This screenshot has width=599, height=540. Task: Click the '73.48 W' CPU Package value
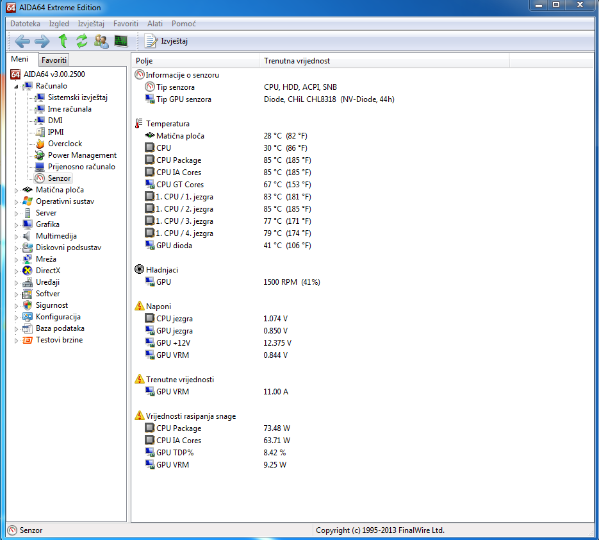pyautogui.click(x=277, y=428)
